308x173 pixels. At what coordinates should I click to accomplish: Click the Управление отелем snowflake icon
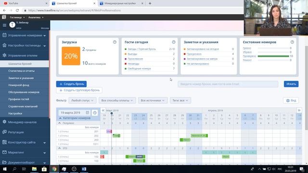(4, 55)
